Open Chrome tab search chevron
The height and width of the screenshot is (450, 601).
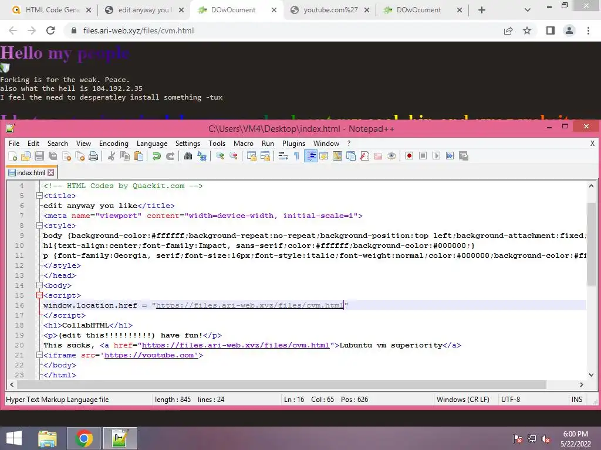point(528,10)
